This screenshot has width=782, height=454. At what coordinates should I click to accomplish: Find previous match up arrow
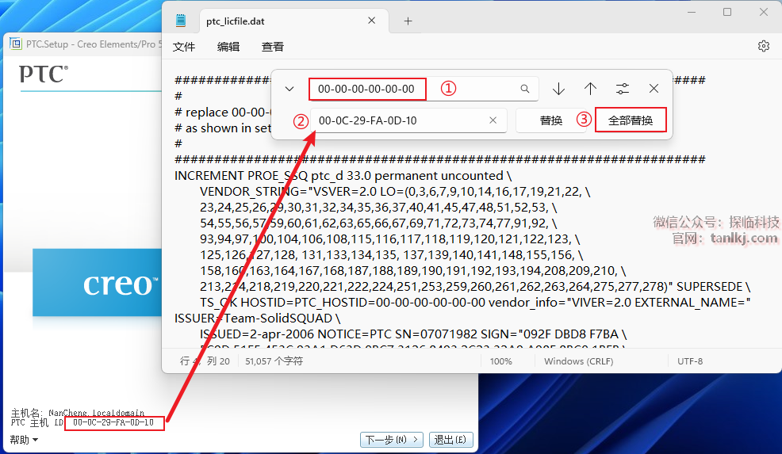pos(591,89)
